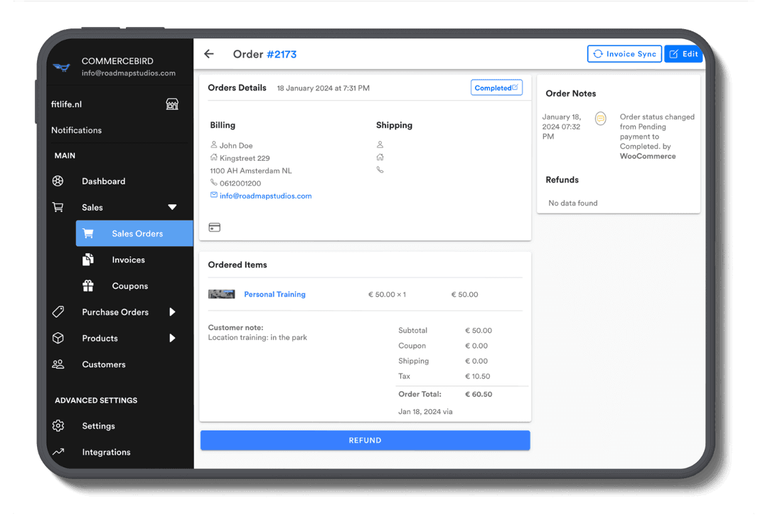Click the Invoices document icon
The width and height of the screenshot is (758, 518).
(x=88, y=260)
